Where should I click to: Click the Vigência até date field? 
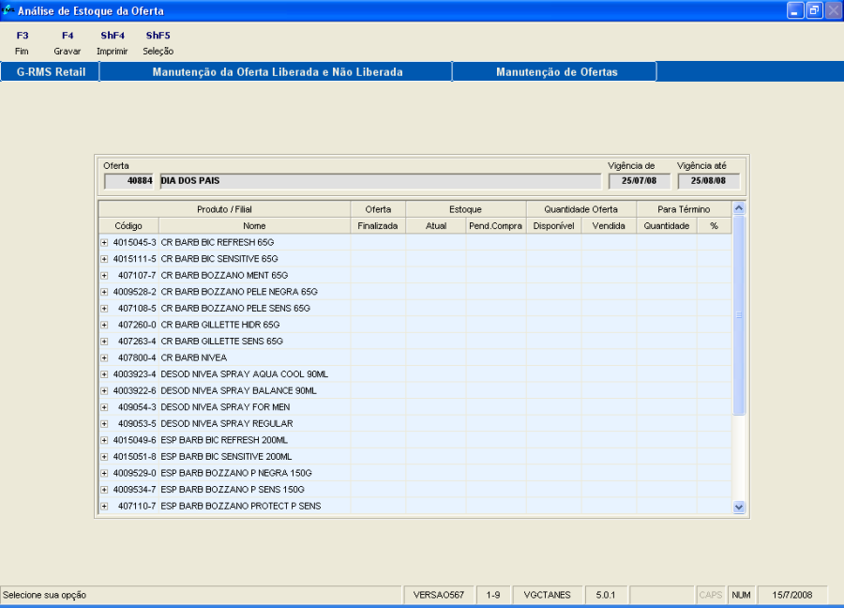click(x=708, y=181)
